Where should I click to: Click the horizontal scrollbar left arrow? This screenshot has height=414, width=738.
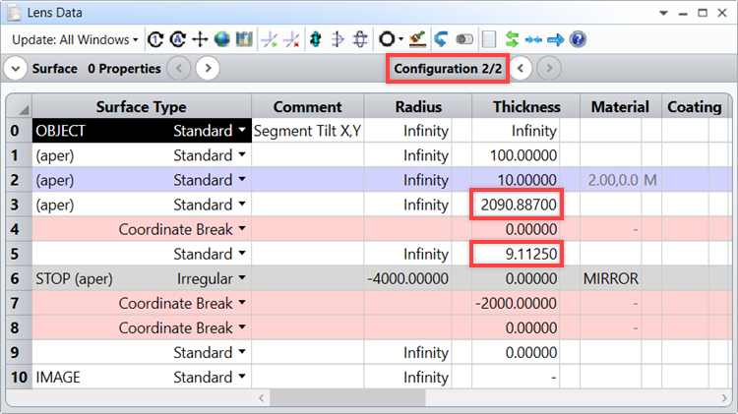(x=261, y=398)
